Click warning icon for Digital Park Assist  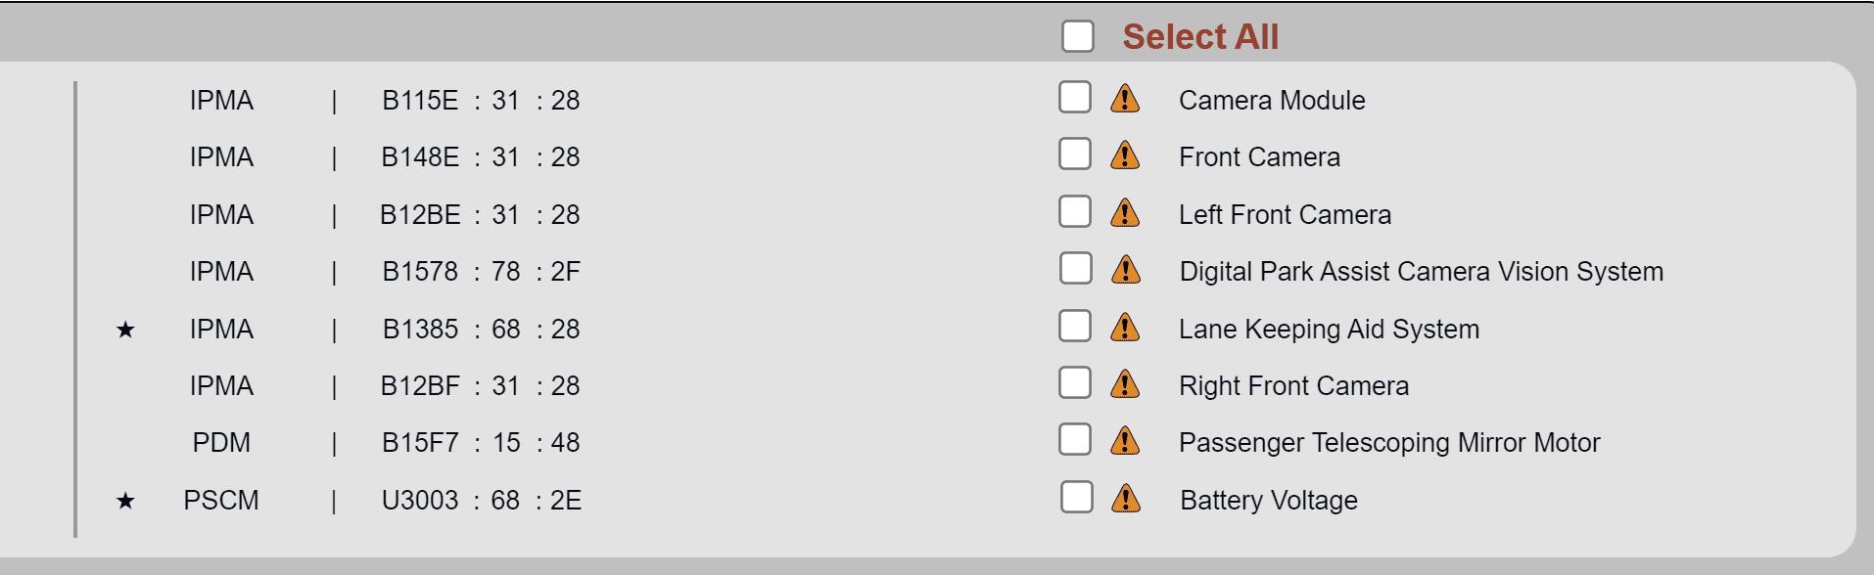(x=1126, y=270)
